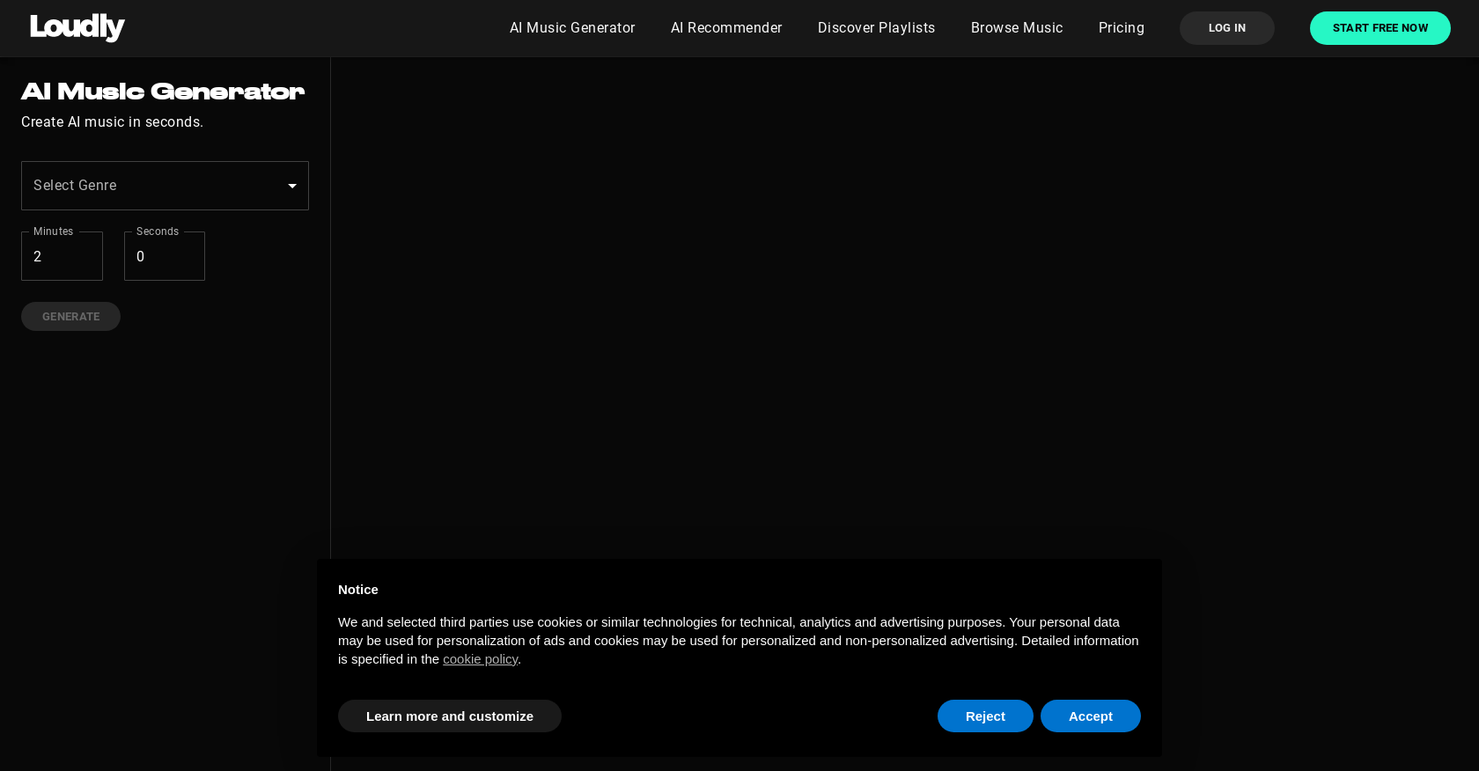Focus the Minutes input field
The height and width of the screenshot is (771, 1479).
62,257
